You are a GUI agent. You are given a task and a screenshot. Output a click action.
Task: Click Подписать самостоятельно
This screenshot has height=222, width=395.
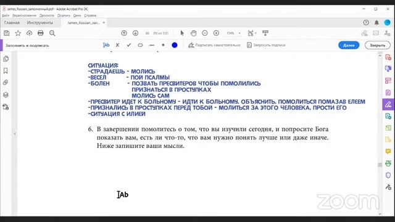tap(214, 45)
